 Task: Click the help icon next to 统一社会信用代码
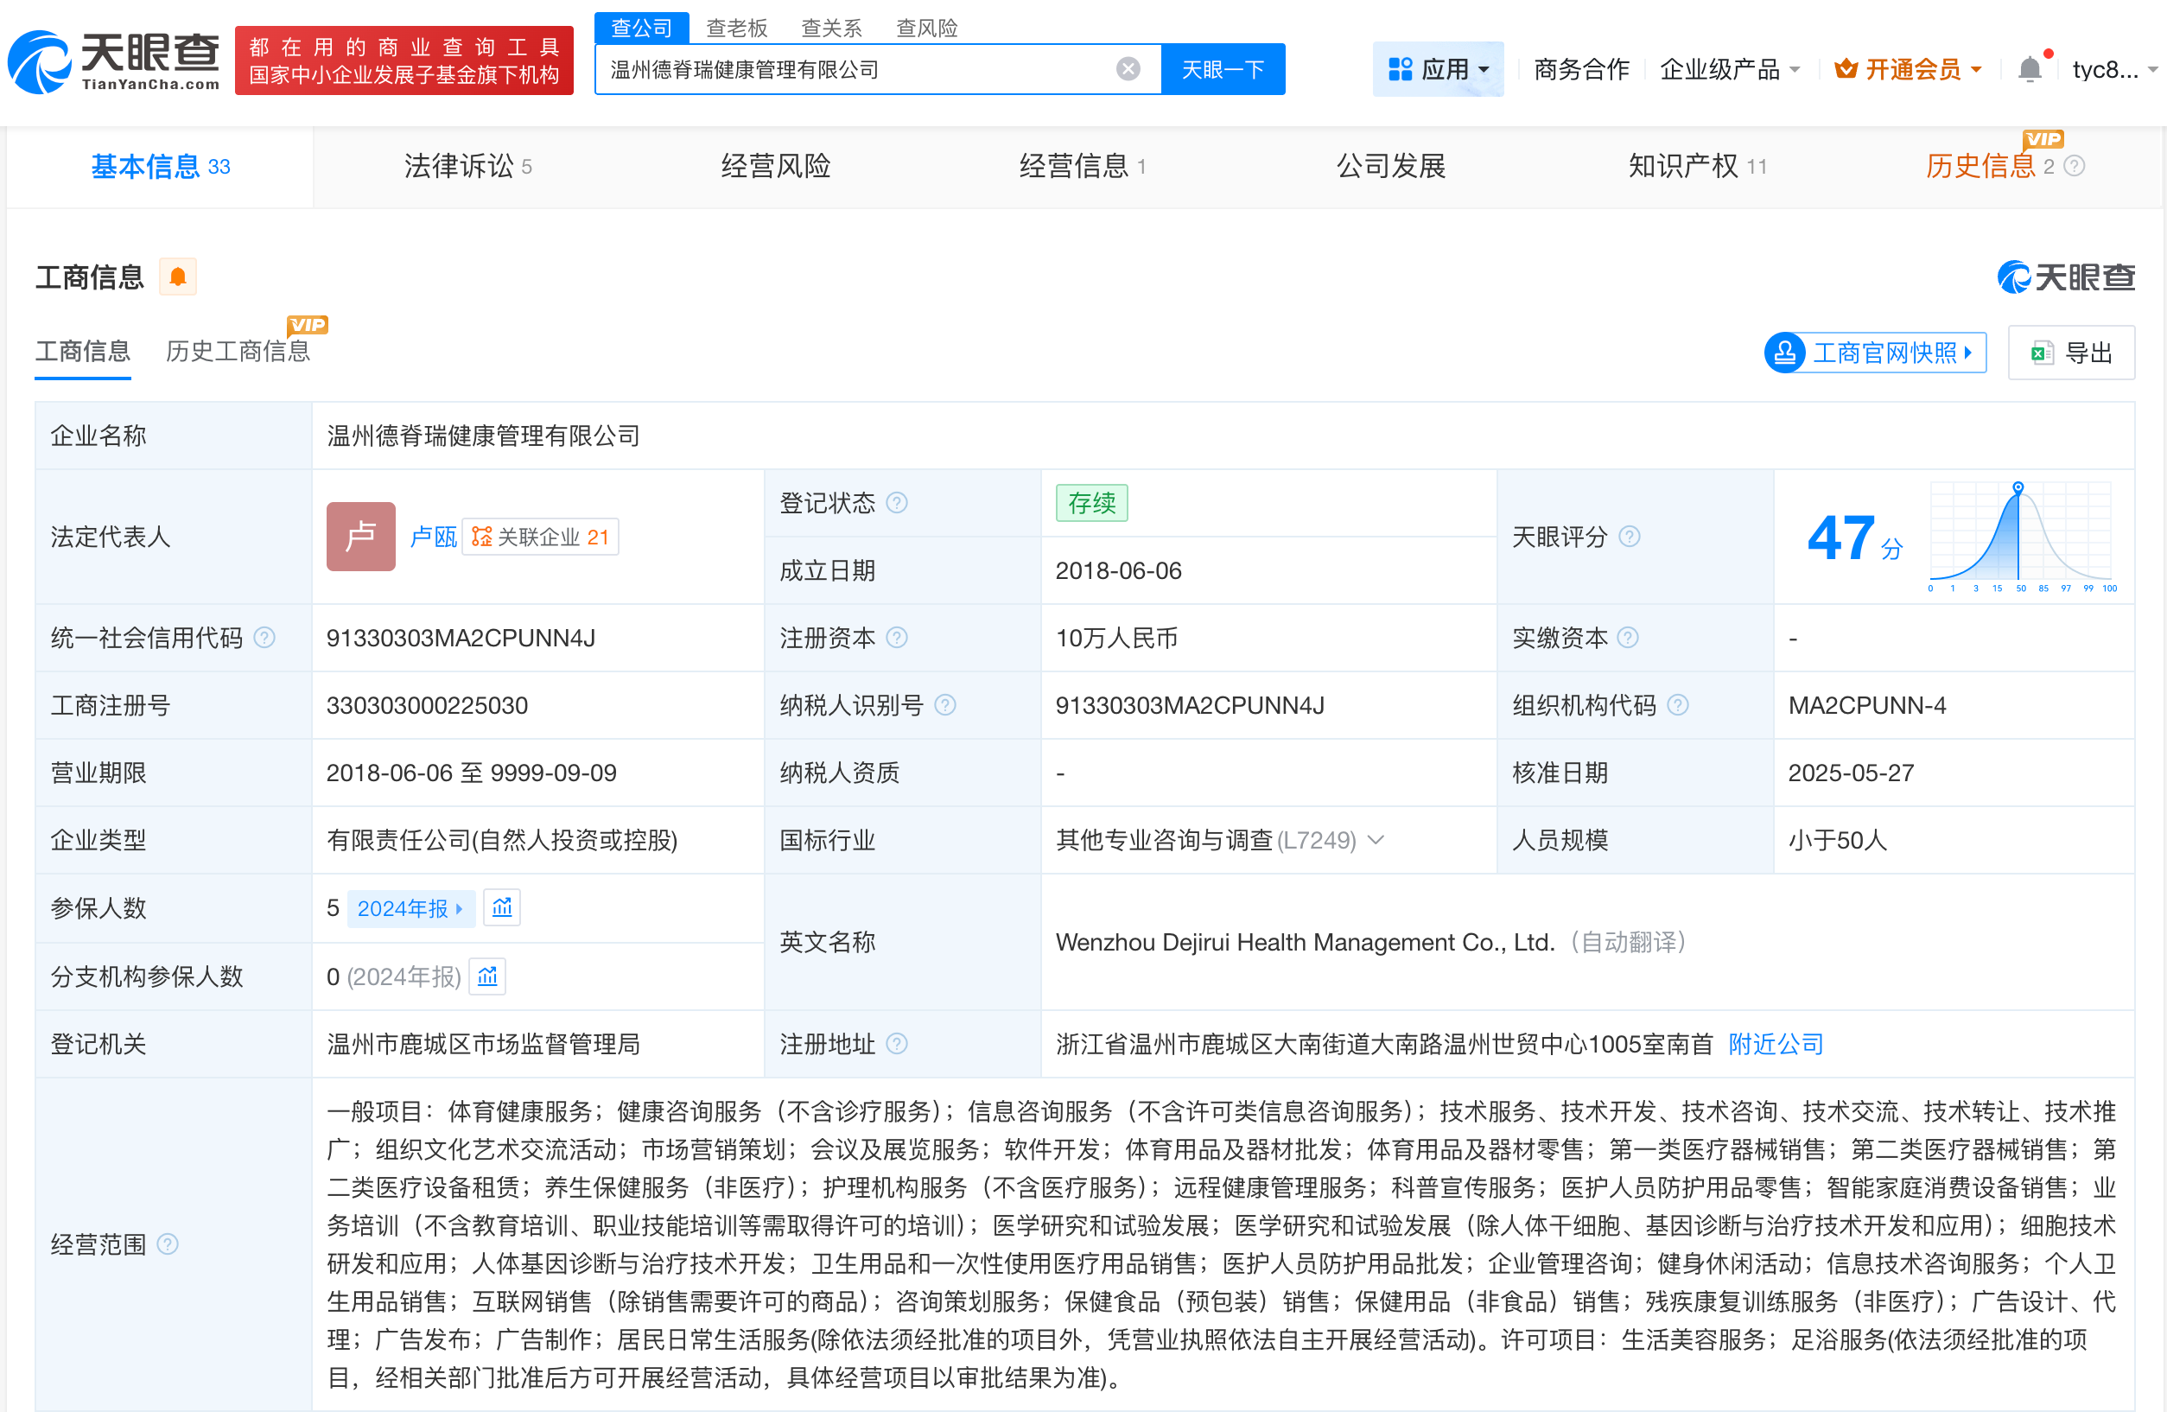coord(265,637)
